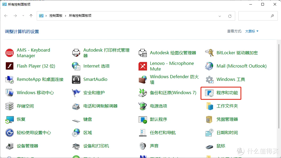Open Lenovo Microphone Mute icon

click(143, 66)
